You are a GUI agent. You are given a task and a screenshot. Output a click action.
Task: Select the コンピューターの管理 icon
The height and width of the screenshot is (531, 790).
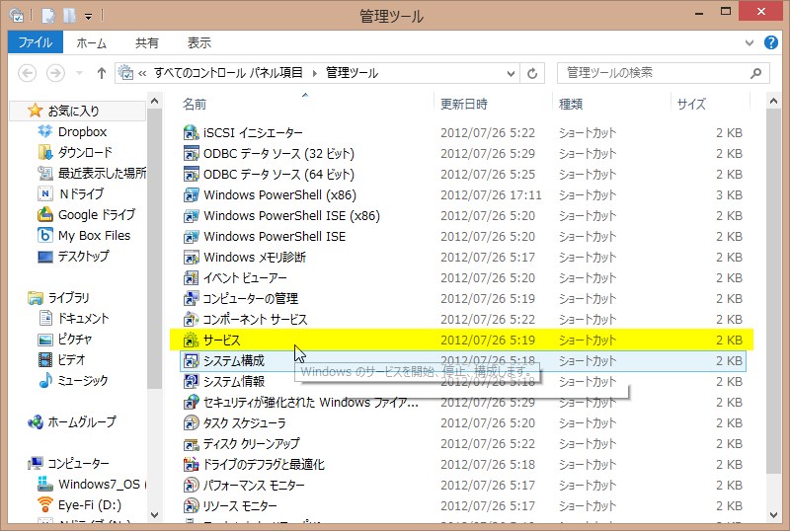coord(191,298)
